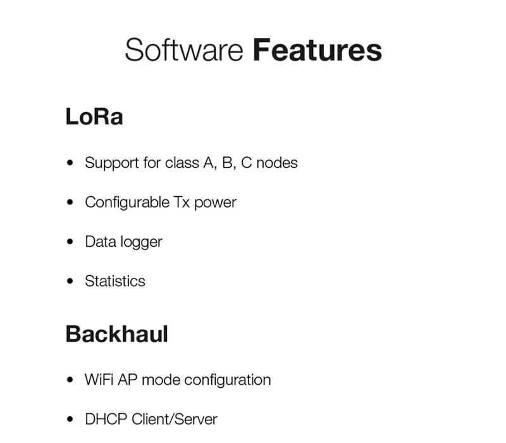This screenshot has width=506, height=443.
Task: Click the bold word Features in title
Action: 318,50
